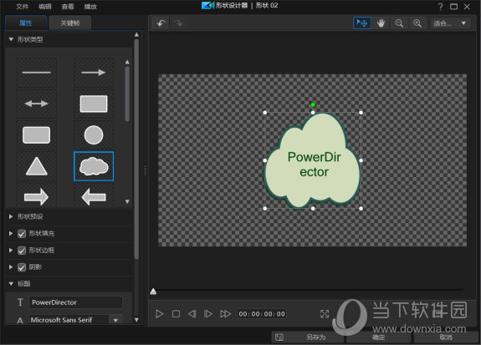Click the 取消 button
The height and width of the screenshot is (345, 481).
[446, 337]
